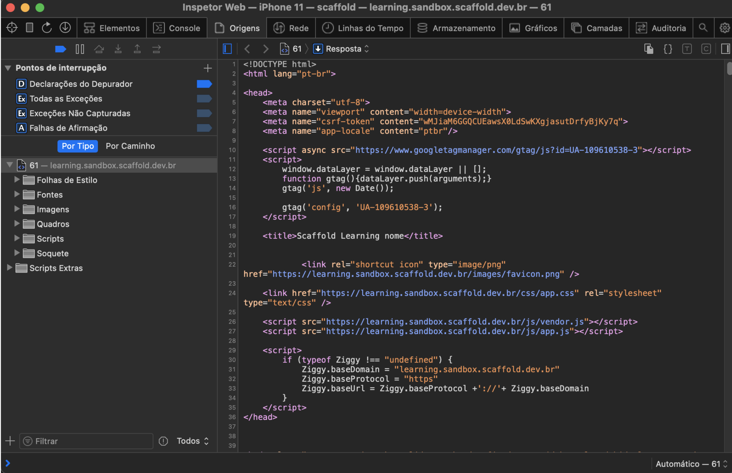This screenshot has height=473, width=732.
Task: Select the Origens tab
Action: pos(237,28)
